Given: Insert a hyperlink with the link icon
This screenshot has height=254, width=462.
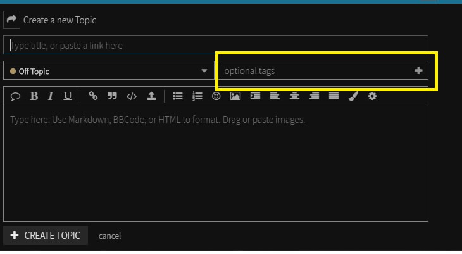Looking at the screenshot, I should tap(93, 96).
